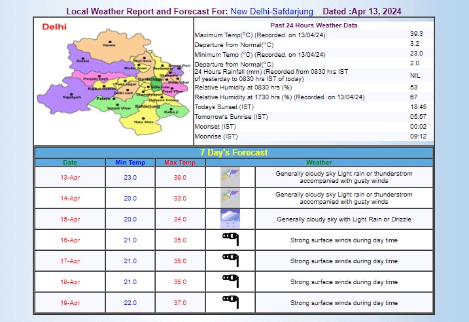Image resolution: width=469 pixels, height=322 pixels.
Task: Click the 23.0 min temp for 13-Apr
Action: [130, 178]
